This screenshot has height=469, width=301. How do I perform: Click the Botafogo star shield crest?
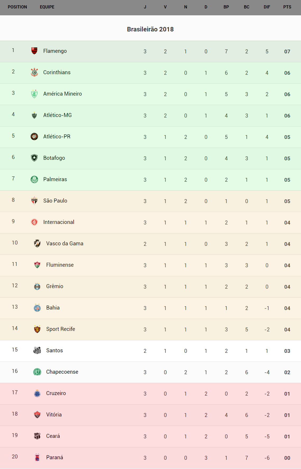34,158
